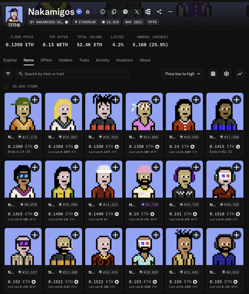Open the BY NAKAMIGOS-DE… creator link
This screenshot has height=294, width=249.
click(x=49, y=22)
